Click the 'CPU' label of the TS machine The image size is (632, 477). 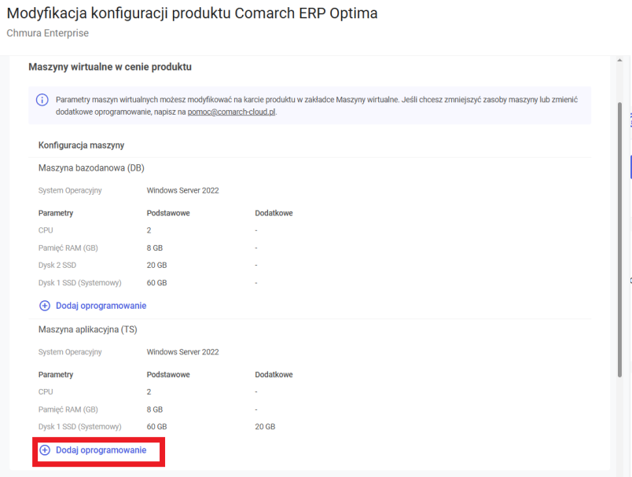[x=46, y=392]
